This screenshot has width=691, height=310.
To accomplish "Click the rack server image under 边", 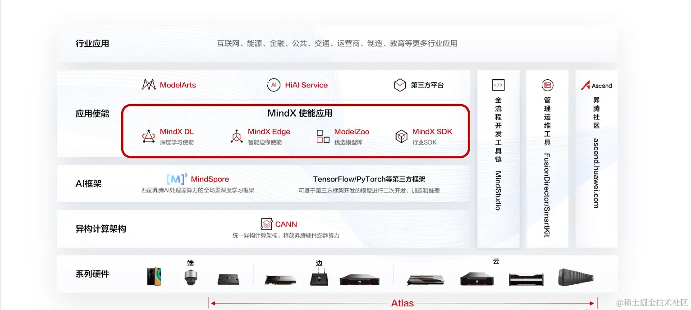I will pyautogui.click(x=359, y=280).
